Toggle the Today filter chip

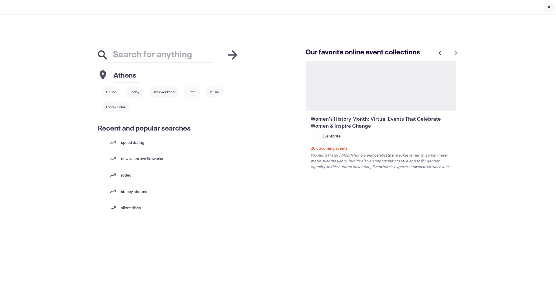tap(135, 92)
